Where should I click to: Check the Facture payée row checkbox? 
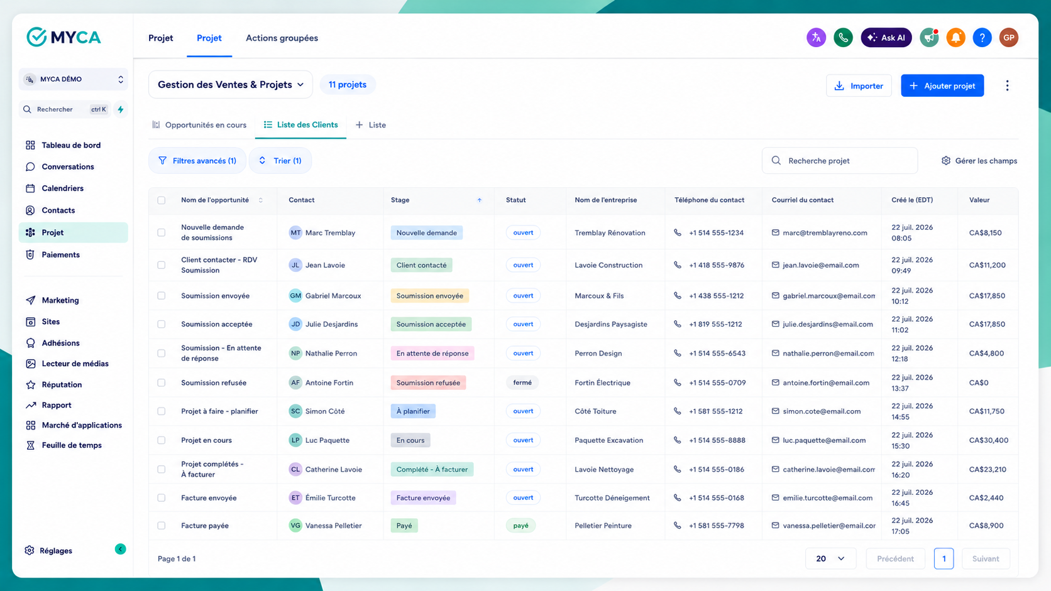(162, 526)
